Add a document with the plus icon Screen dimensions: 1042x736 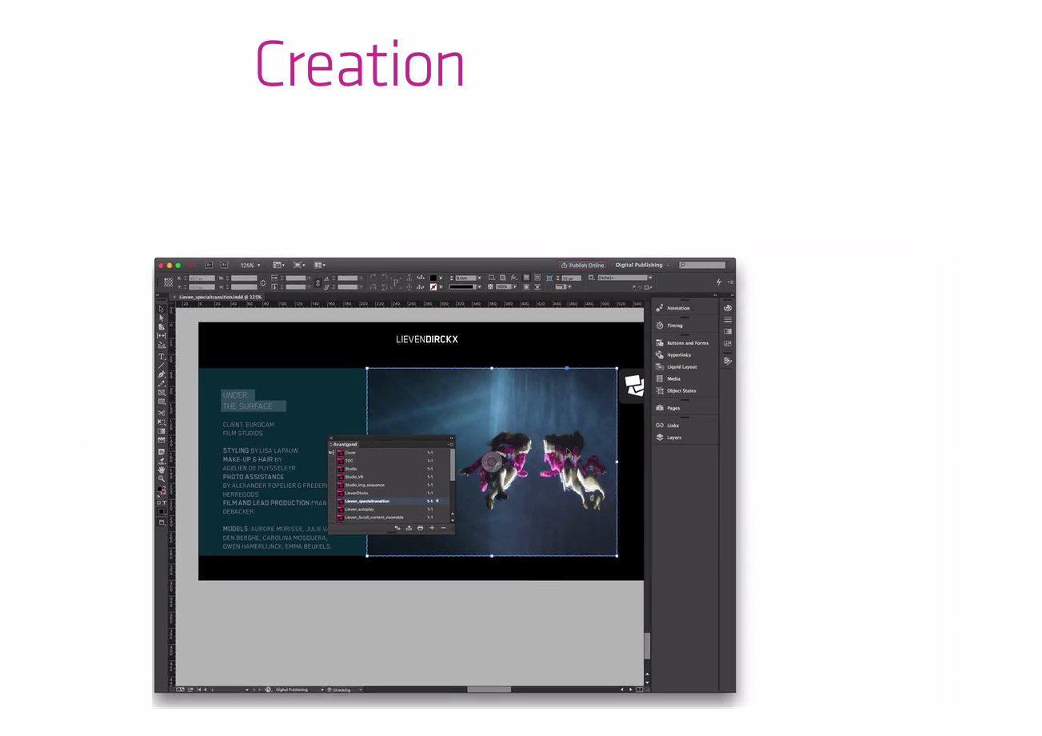click(432, 528)
